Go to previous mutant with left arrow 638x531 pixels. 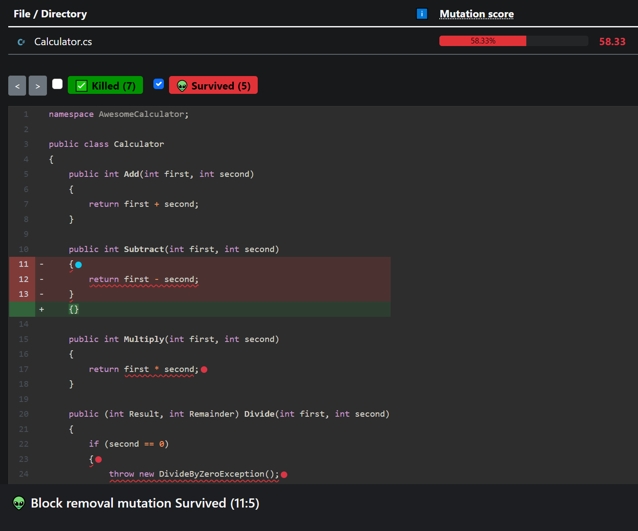coord(17,86)
